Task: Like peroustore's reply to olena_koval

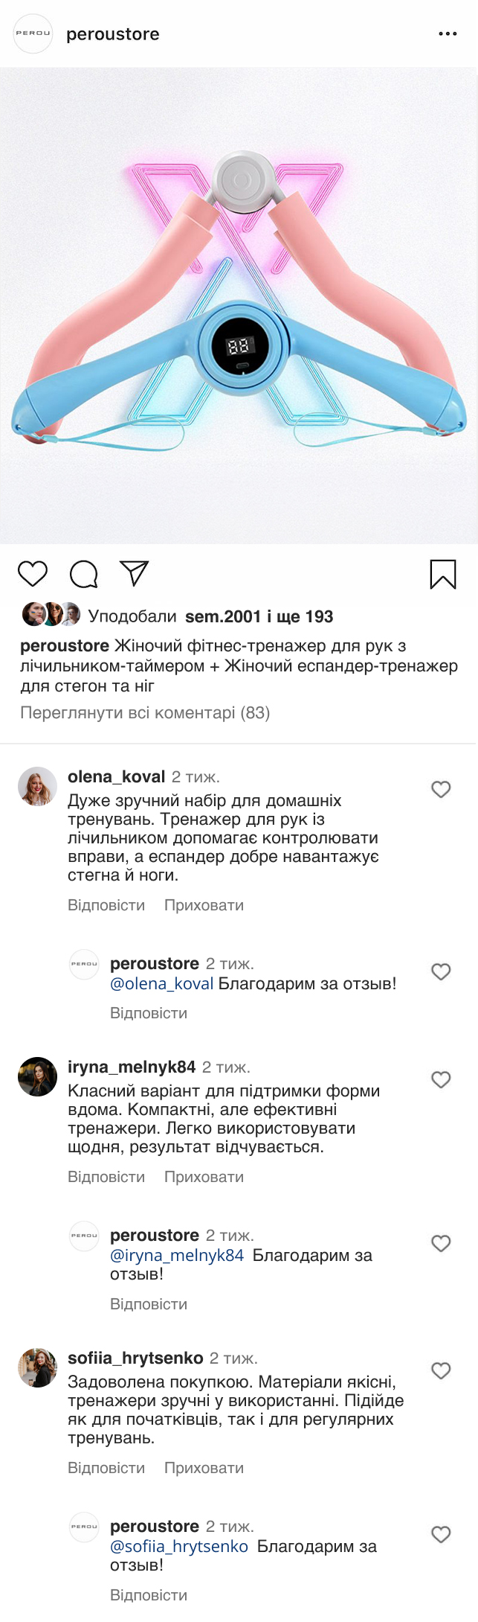Action: click(x=442, y=971)
